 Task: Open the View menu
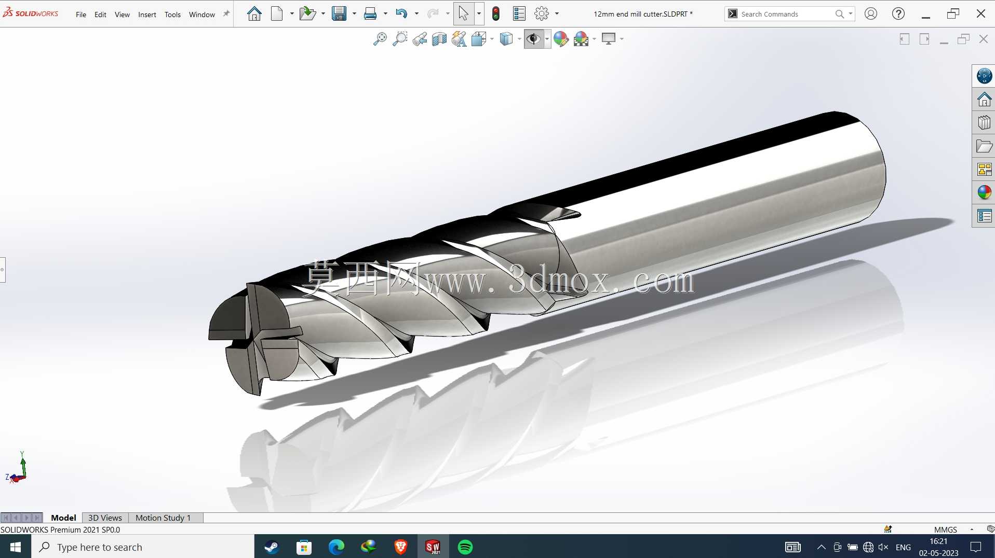click(122, 15)
